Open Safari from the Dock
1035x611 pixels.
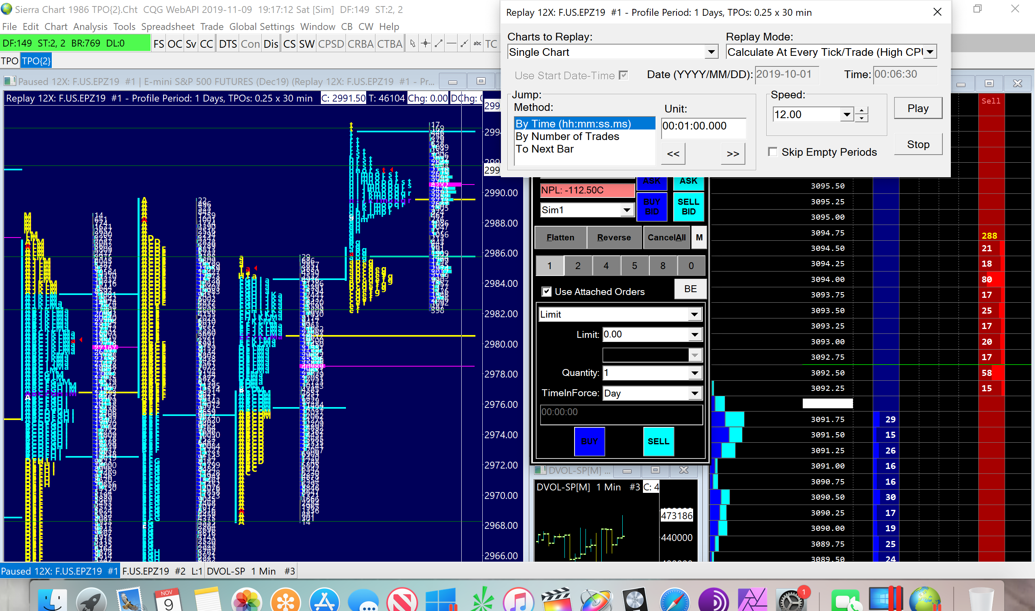tap(674, 600)
